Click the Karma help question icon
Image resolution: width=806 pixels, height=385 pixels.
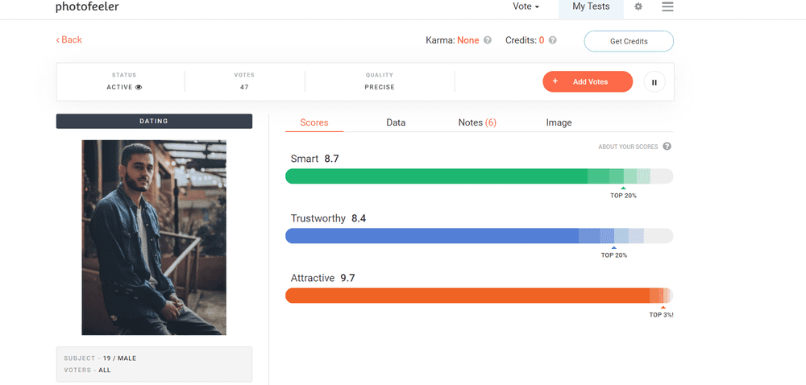[x=488, y=40]
